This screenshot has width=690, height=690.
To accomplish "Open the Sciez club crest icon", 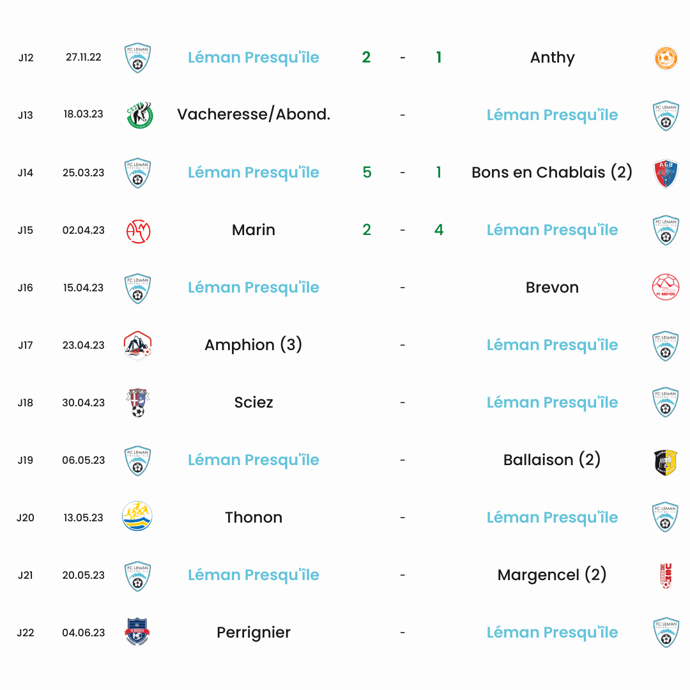I will coord(138,402).
